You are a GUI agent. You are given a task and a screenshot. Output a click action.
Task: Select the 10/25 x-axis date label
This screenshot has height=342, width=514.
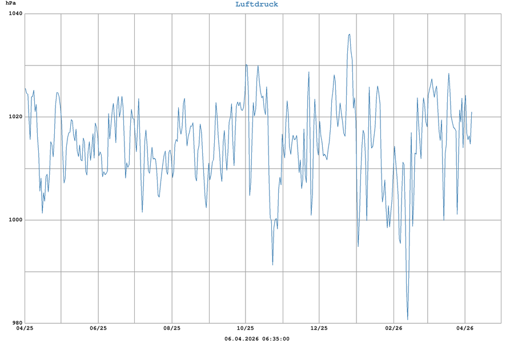tap(246, 328)
